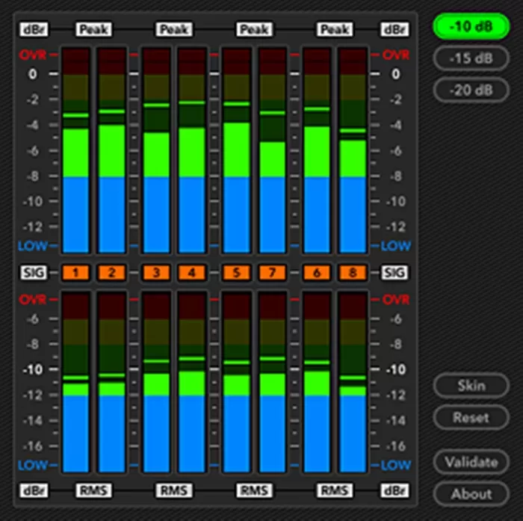Open the About dialog
523x521 pixels.
pos(471,493)
